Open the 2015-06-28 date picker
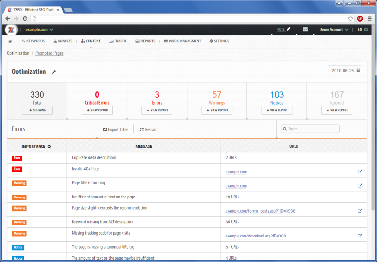 pyautogui.click(x=345, y=71)
